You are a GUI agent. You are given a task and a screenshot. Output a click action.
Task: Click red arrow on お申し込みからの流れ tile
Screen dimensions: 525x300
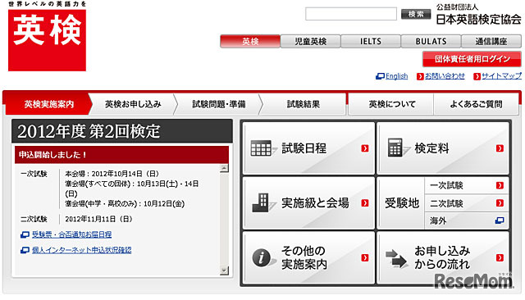[x=500, y=257]
